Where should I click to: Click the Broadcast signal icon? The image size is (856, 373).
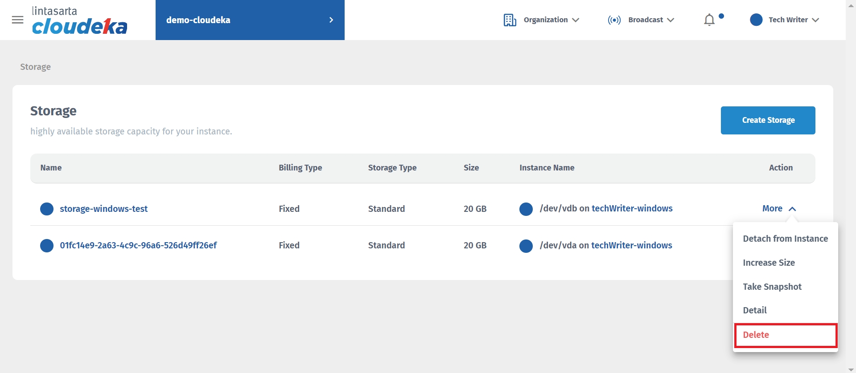[x=614, y=20]
